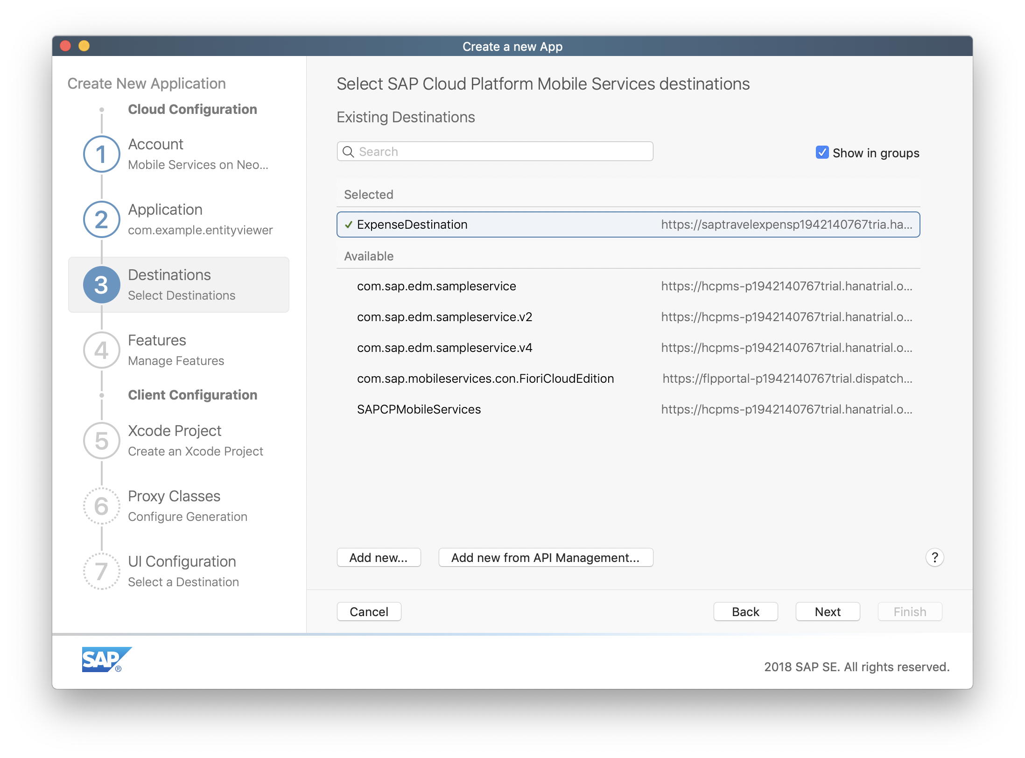Close the Create a new App window
The width and height of the screenshot is (1025, 758).
click(x=65, y=46)
